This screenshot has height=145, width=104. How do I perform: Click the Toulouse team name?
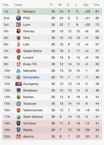30,104
